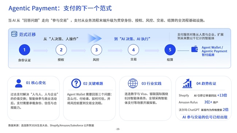This screenshot has width=237, height=133.
Task: Click the paragraph starting 连连数字与 Visa
Action: (x=146, y=98)
